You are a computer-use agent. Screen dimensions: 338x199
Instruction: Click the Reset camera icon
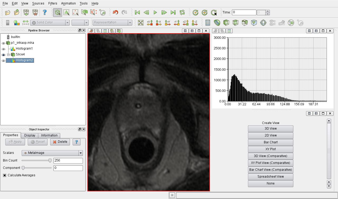[141, 23]
